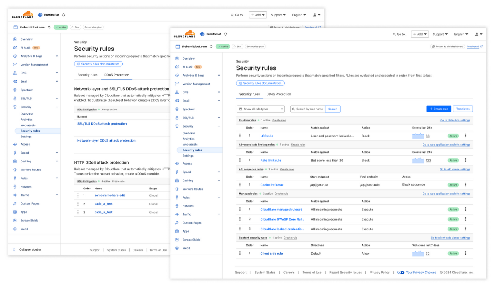The width and height of the screenshot is (502, 290).
Task: Select Security rules tab in back window
Action: coord(87,75)
